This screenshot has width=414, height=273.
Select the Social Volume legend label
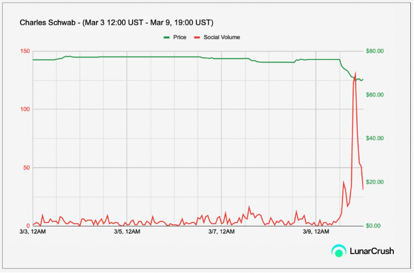click(x=222, y=38)
